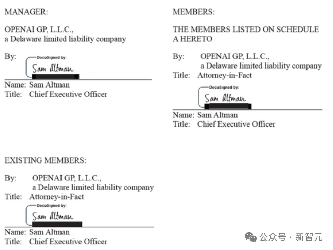Click the black redaction bar under MANAGER signature
This screenshot has height=250, width=333.
(x=55, y=76)
